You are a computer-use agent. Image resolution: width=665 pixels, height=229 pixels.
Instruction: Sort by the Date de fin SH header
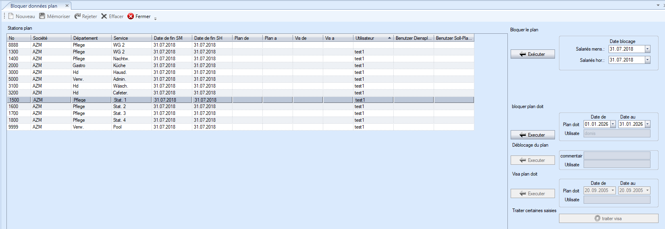(212, 38)
